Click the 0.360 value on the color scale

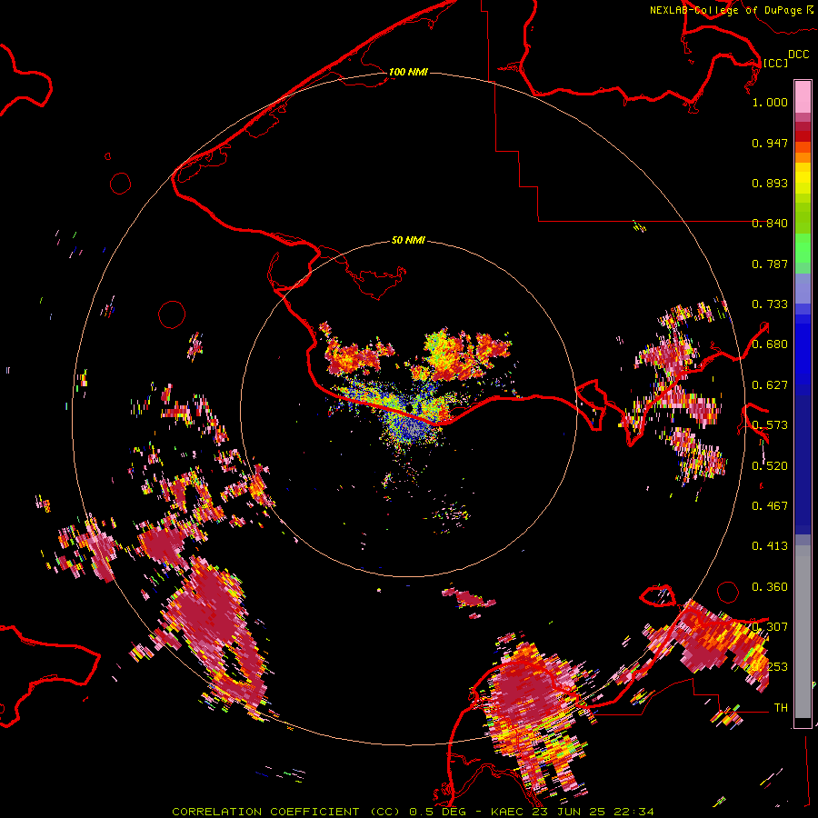(770, 587)
